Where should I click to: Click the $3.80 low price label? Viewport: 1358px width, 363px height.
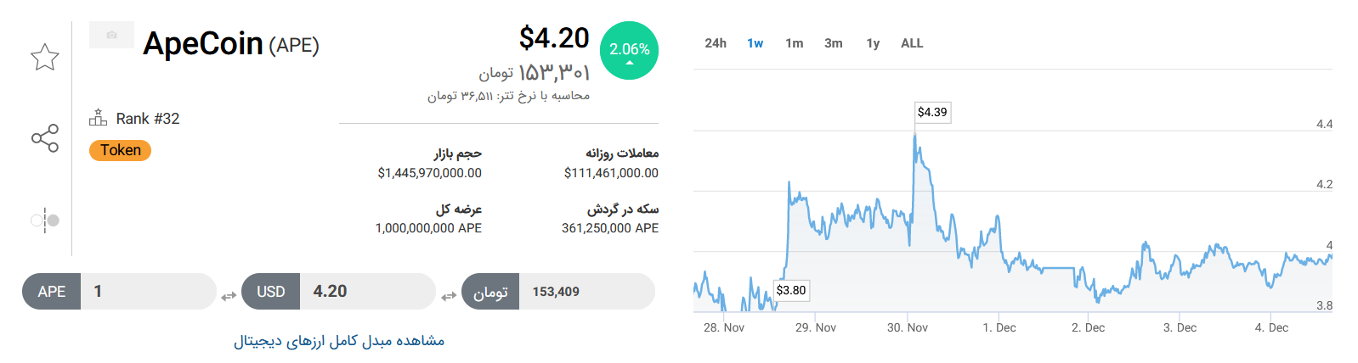(791, 290)
